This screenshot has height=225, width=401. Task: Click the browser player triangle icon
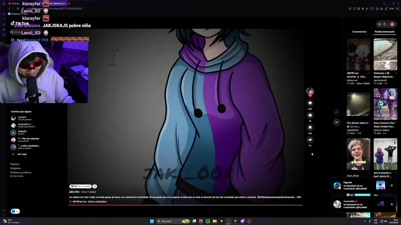[367, 9]
